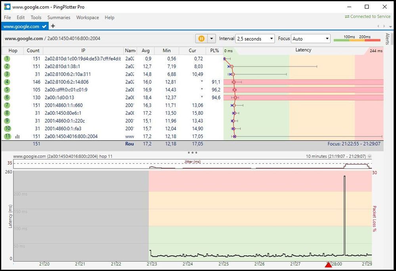
Task: Click the target address field www.google.com
Action: point(98,38)
